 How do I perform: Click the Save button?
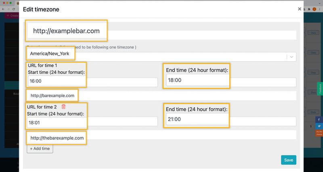click(x=288, y=160)
